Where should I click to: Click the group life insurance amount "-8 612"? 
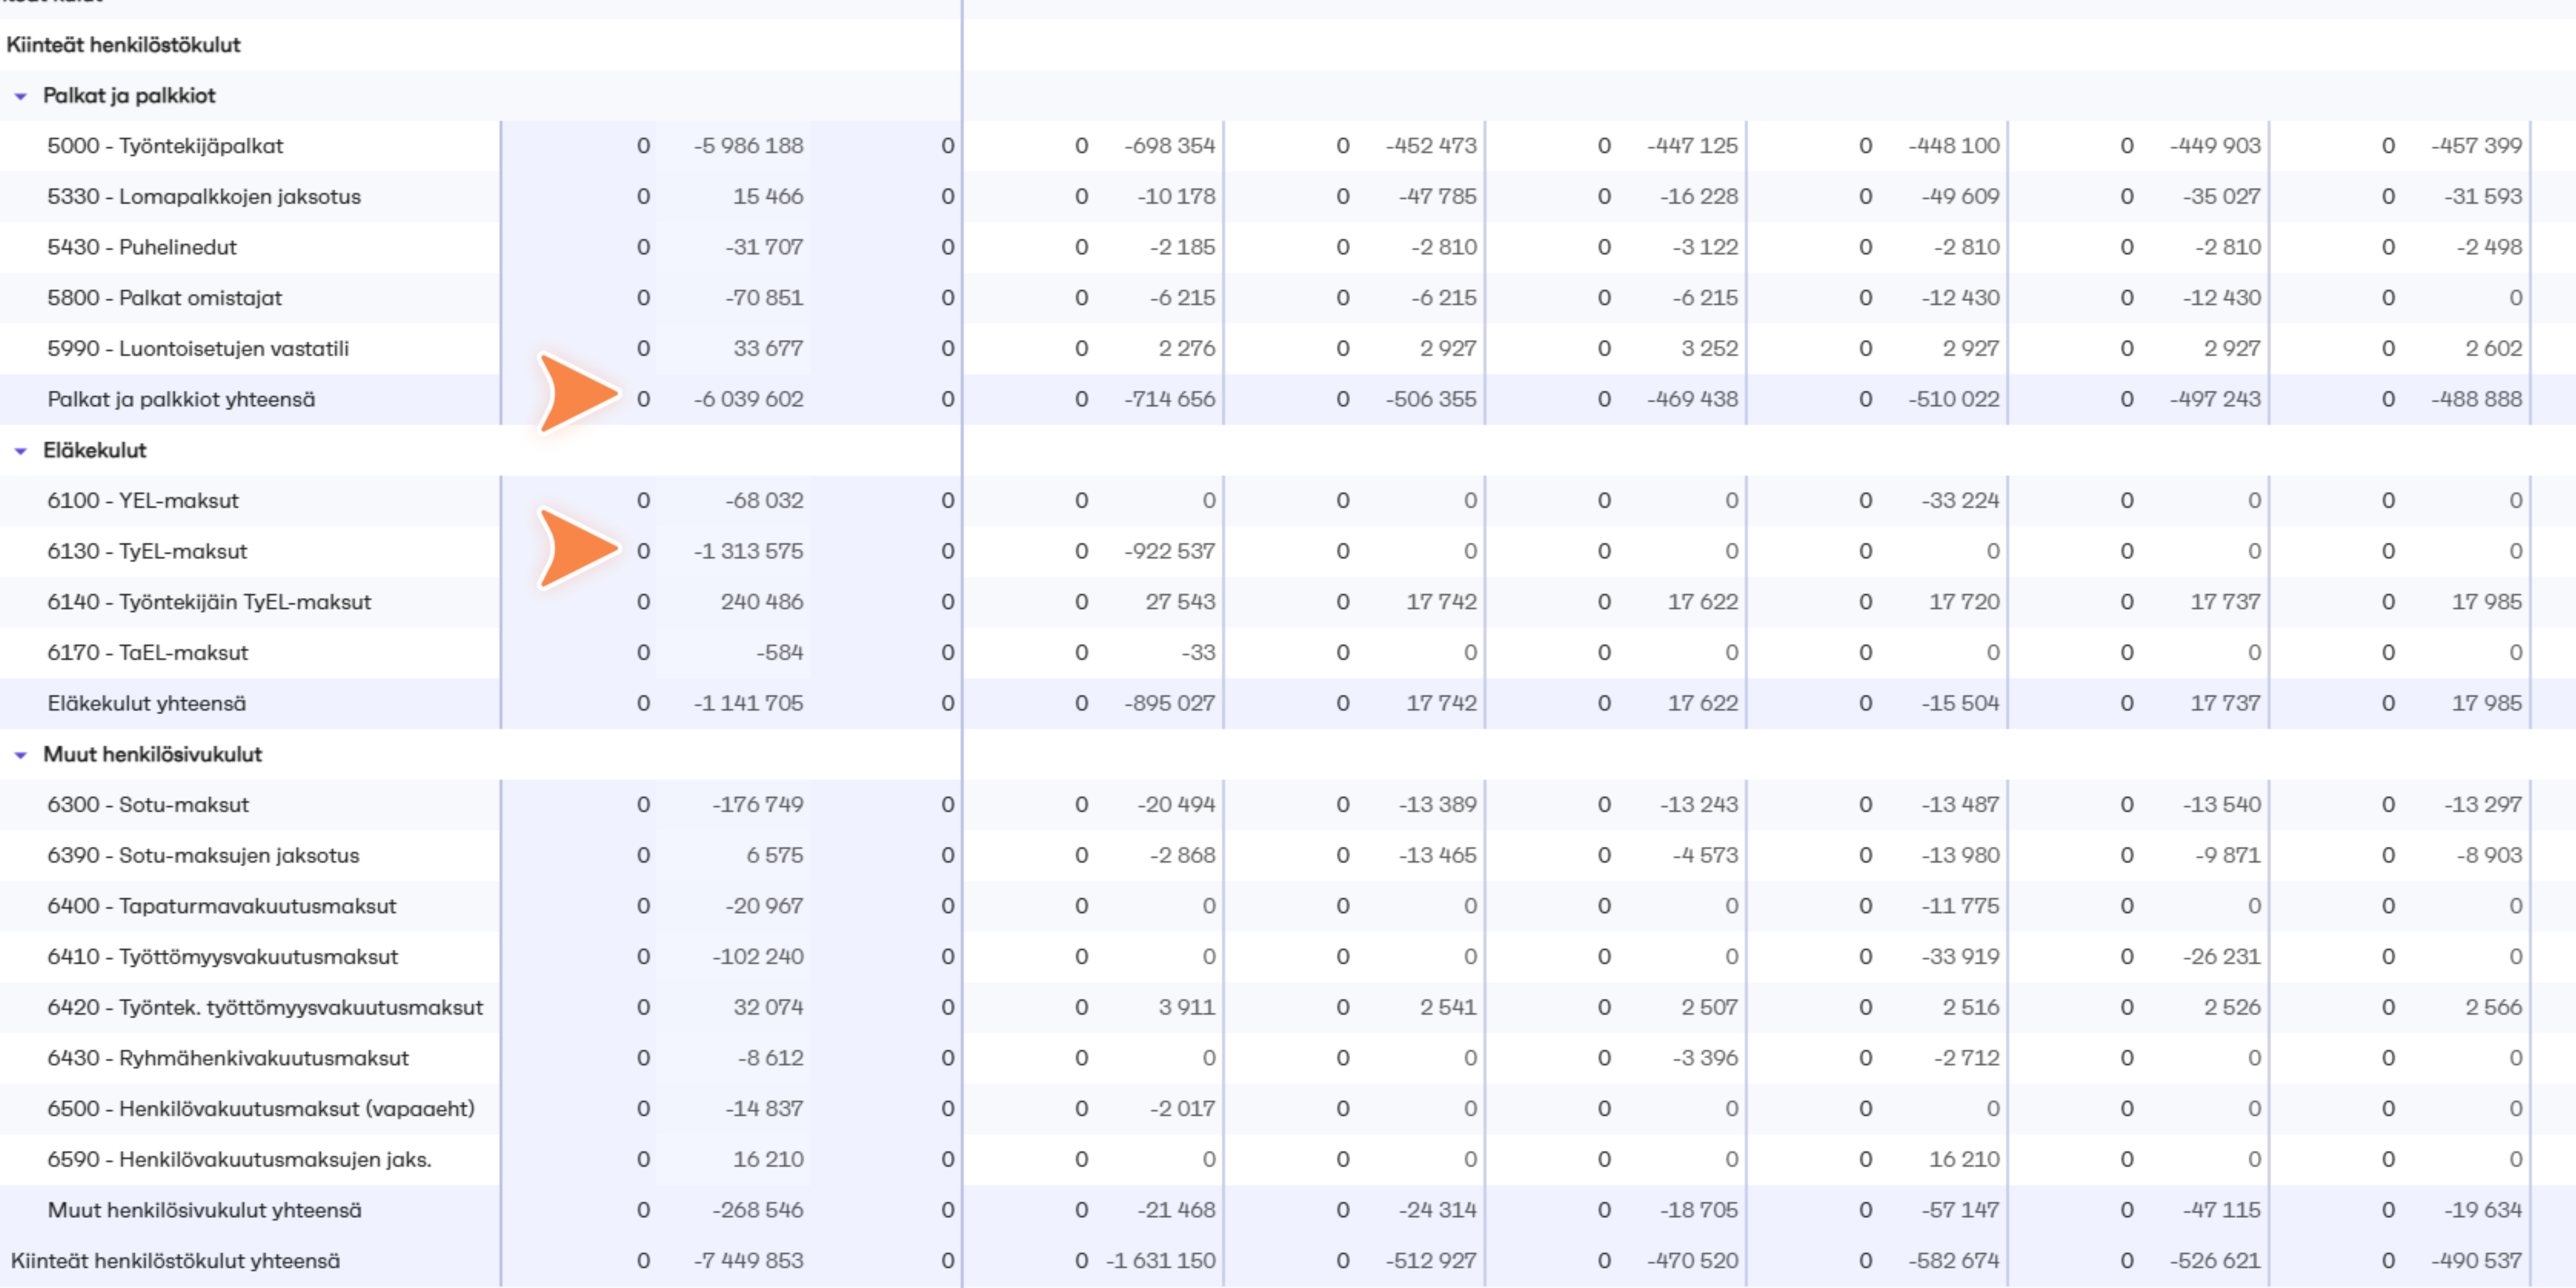tap(771, 1058)
